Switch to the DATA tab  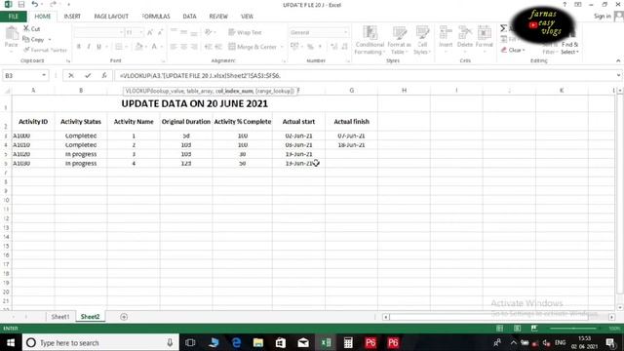coord(189,17)
